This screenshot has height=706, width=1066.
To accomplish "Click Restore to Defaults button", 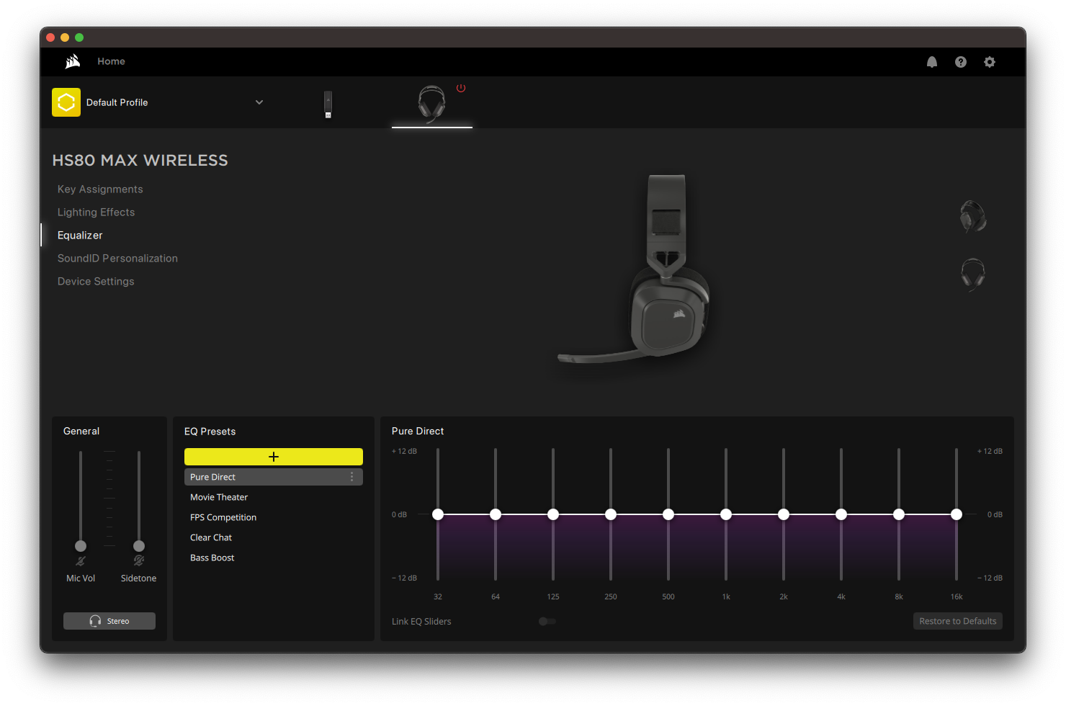I will [958, 621].
